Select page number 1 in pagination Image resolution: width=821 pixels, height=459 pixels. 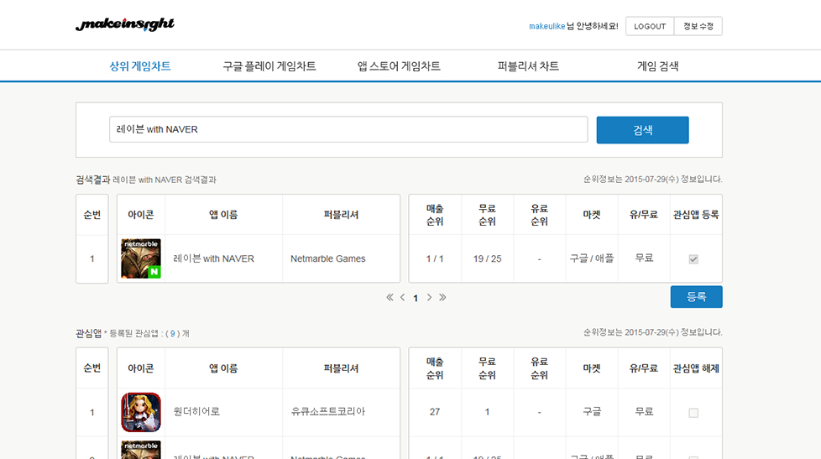416,299
